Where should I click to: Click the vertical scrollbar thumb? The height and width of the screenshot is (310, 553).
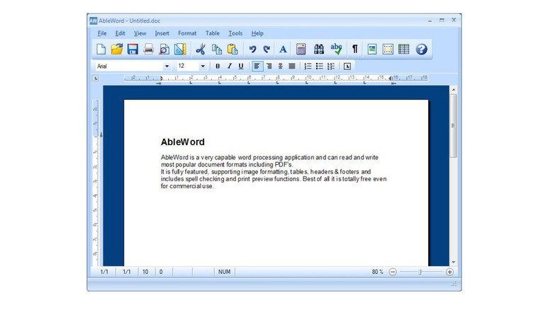point(454,126)
